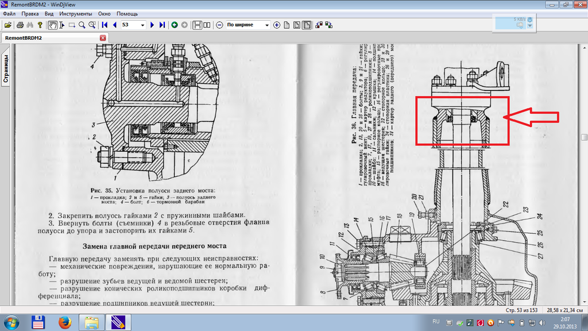
Task: Open the Вид menu
Action: pyautogui.click(x=49, y=14)
